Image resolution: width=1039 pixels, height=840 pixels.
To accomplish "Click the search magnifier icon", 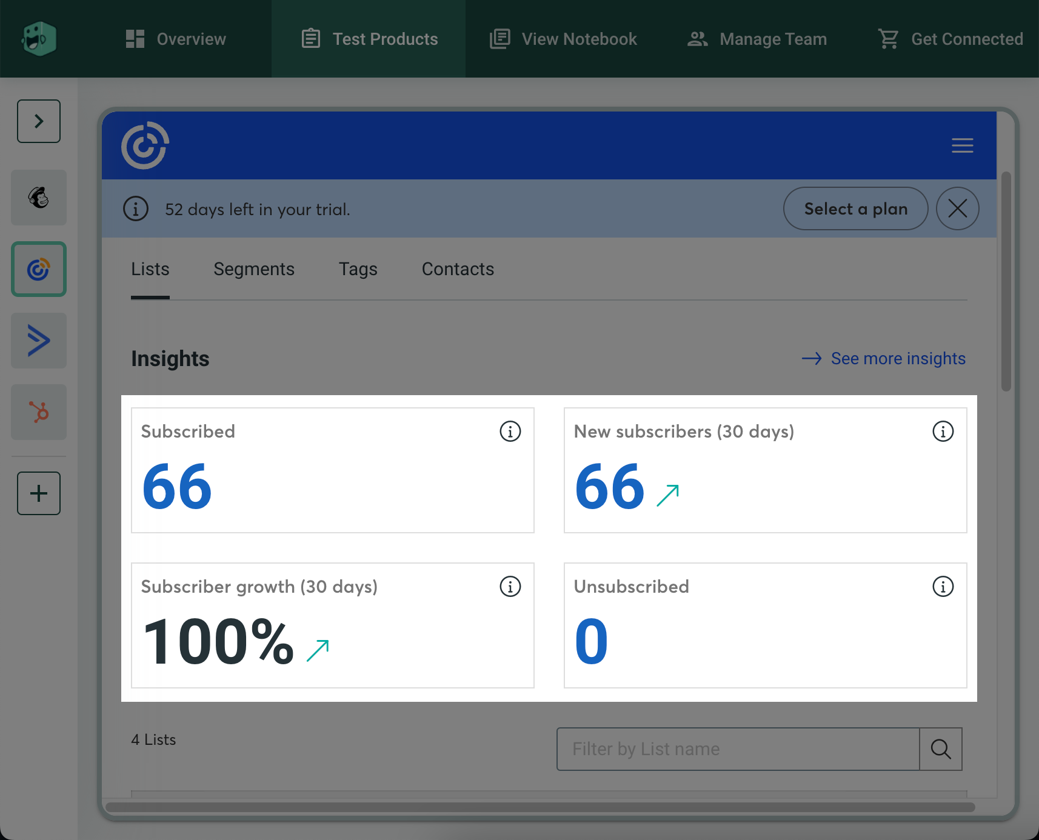I will click(940, 749).
